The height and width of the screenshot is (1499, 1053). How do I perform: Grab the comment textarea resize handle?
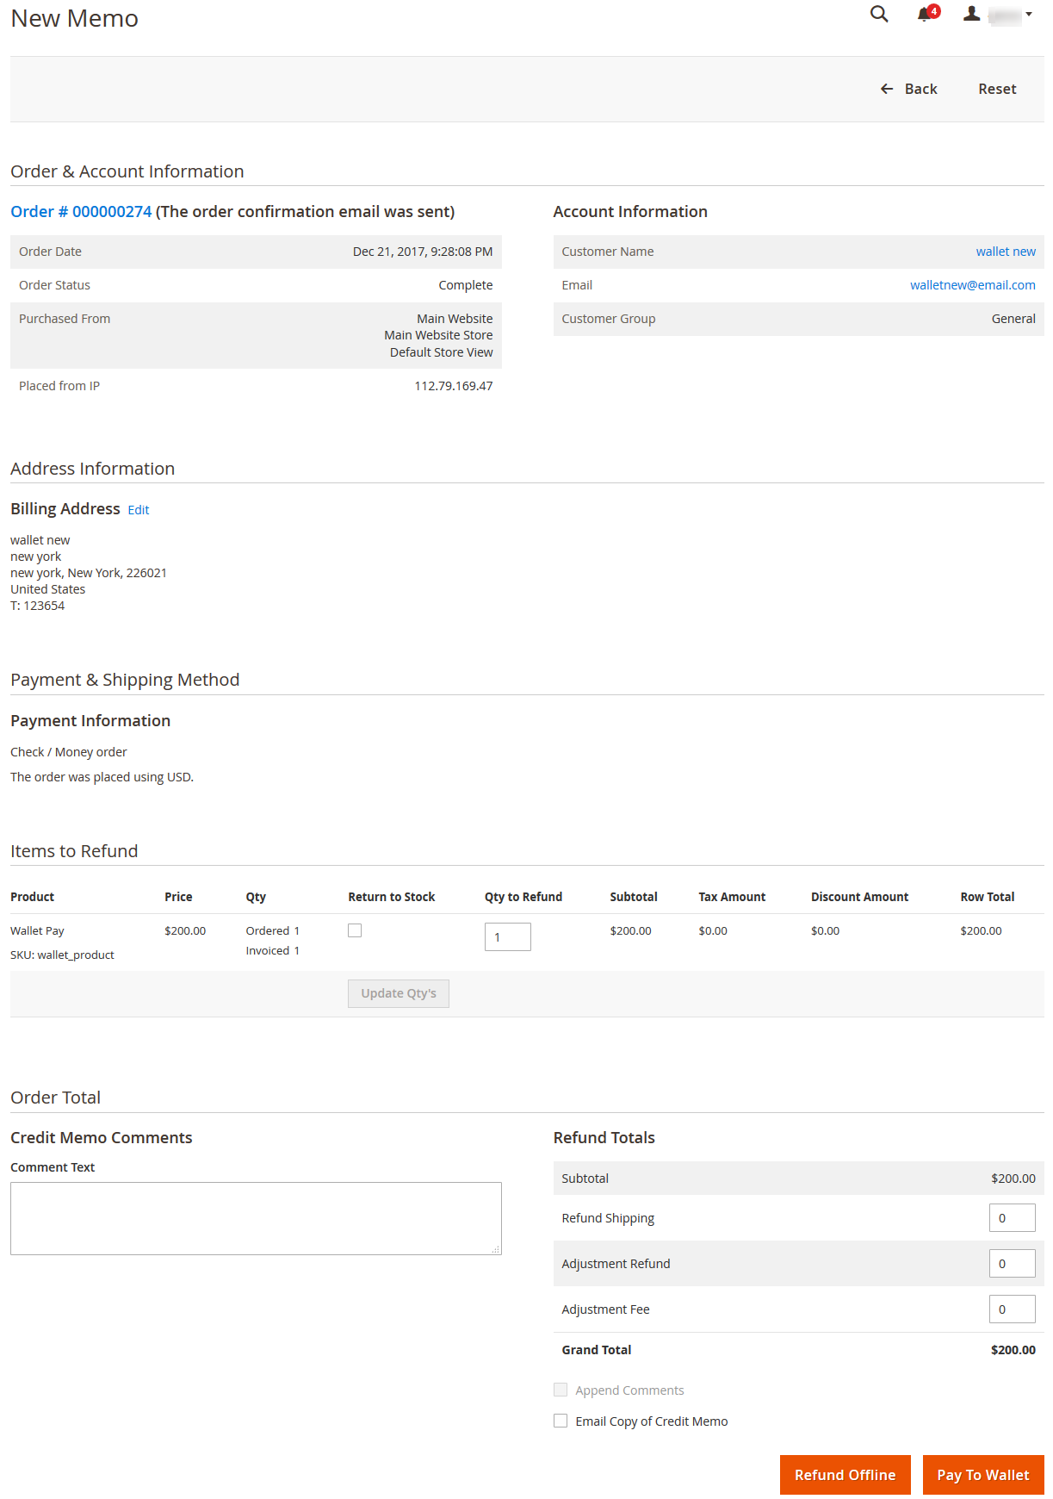[x=496, y=1249]
